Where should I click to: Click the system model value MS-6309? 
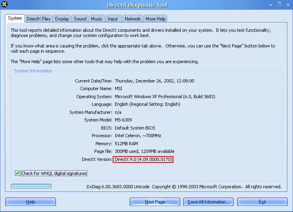coord(123,120)
